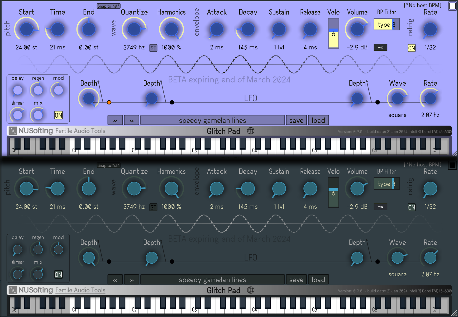Click the delay knob in the light window
The image size is (458, 317).
(x=18, y=90)
